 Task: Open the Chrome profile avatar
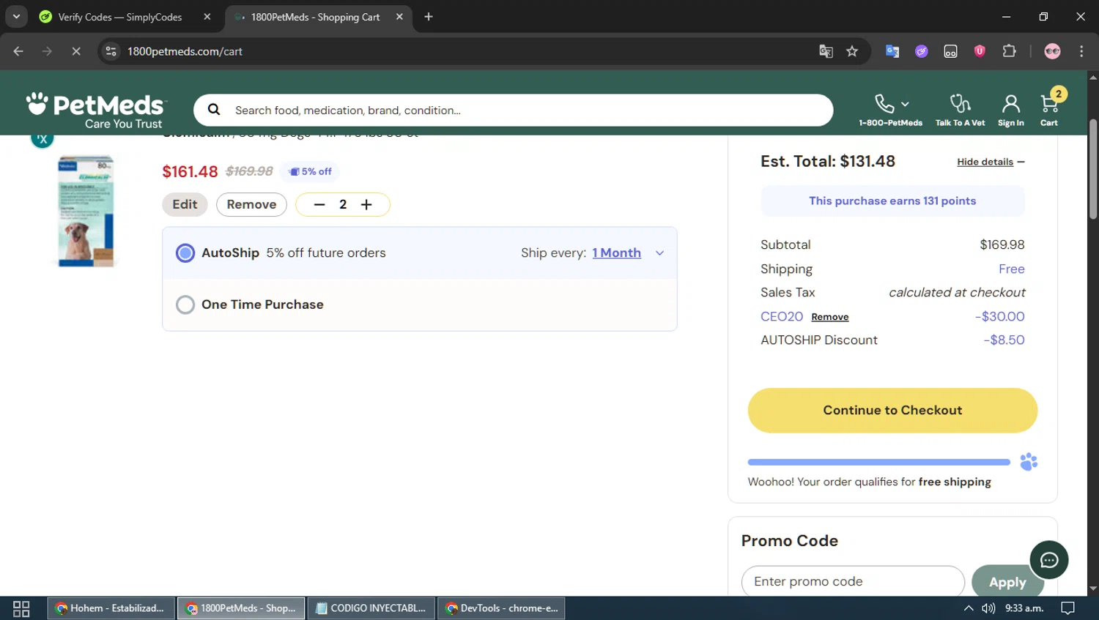pyautogui.click(x=1053, y=51)
